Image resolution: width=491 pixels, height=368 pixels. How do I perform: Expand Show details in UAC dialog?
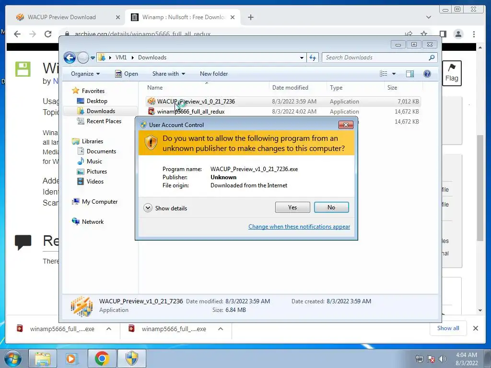(165, 208)
